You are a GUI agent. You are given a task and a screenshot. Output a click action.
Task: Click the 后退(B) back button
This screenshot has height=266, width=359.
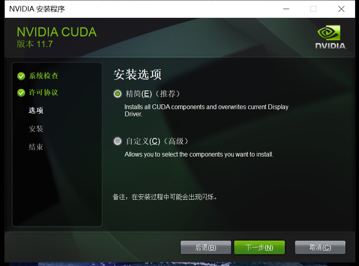[x=206, y=247]
